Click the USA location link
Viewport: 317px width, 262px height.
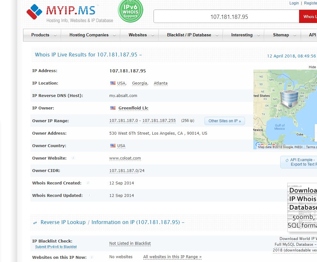[122, 83]
